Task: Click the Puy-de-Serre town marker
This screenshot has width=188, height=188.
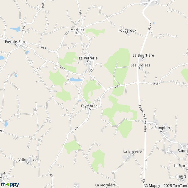Action: (x=16, y=44)
